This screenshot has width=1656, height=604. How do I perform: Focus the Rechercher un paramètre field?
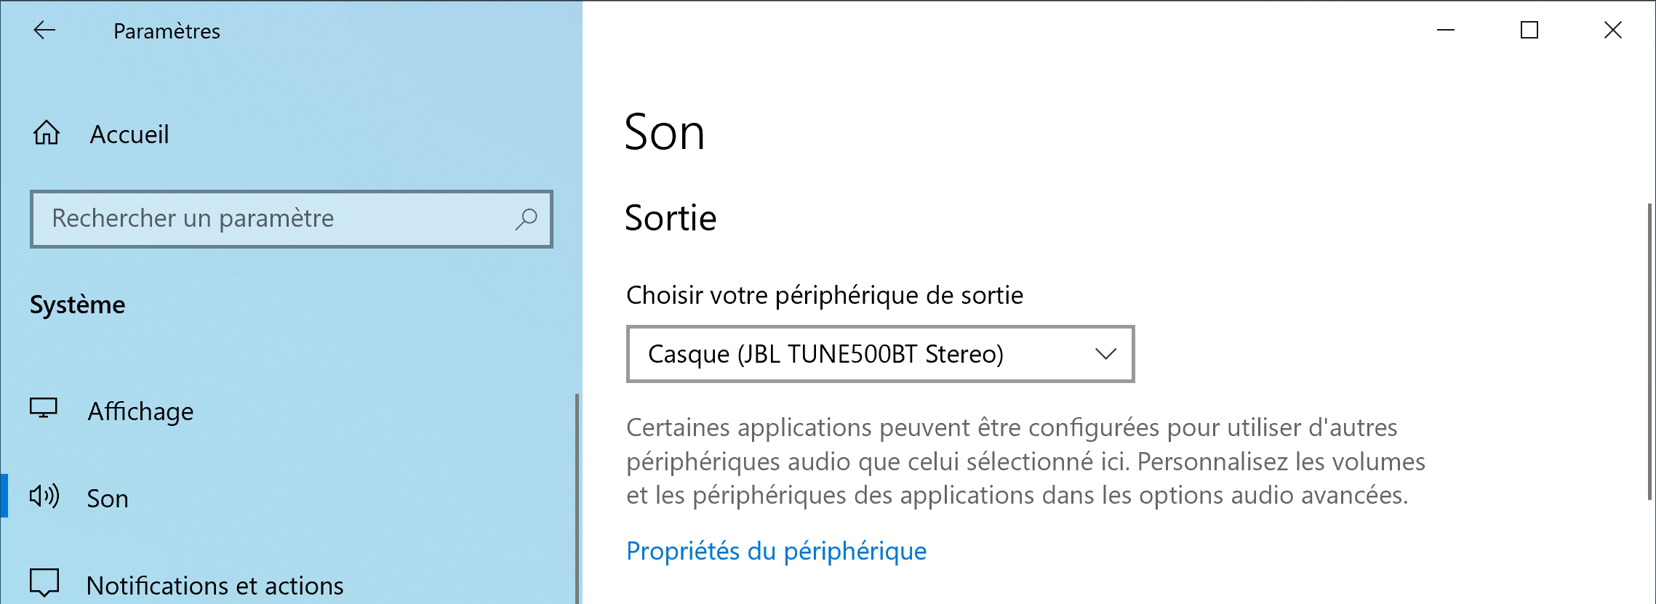coord(291,219)
